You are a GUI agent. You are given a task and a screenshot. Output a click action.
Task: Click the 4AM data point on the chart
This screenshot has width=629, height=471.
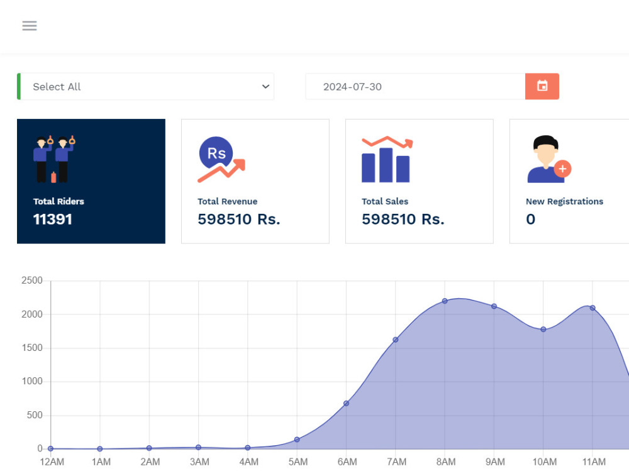coord(247,448)
